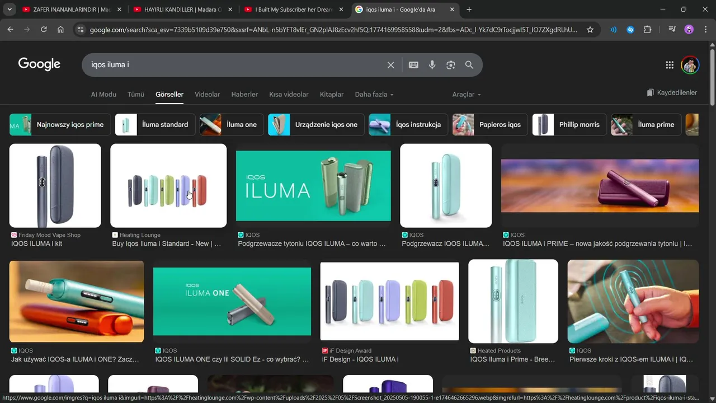This screenshot has width=716, height=403.
Task: Open link Jak używać IQOS-a ILUMA i ONE
Action: pyautogui.click(x=75, y=359)
